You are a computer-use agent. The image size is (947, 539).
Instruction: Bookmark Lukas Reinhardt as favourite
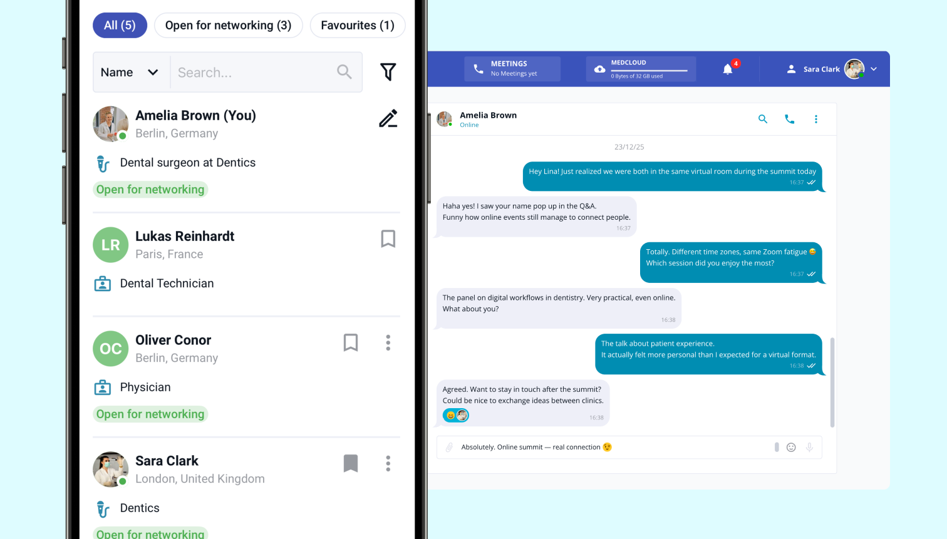[388, 239]
